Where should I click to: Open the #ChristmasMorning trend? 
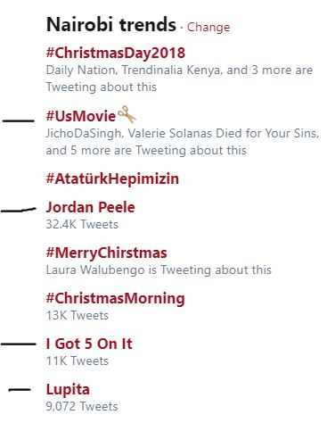115,298
